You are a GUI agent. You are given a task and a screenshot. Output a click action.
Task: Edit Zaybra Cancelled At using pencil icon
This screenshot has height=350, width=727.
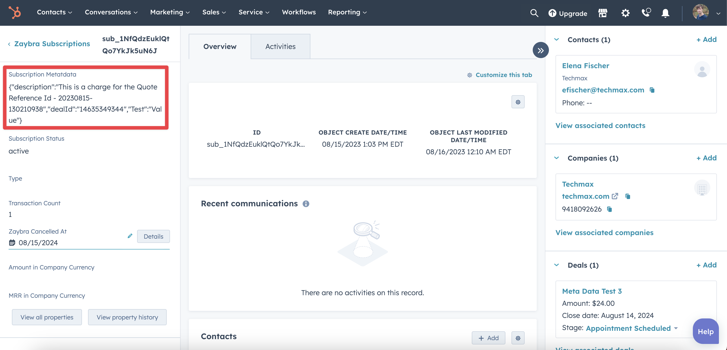[x=130, y=236]
